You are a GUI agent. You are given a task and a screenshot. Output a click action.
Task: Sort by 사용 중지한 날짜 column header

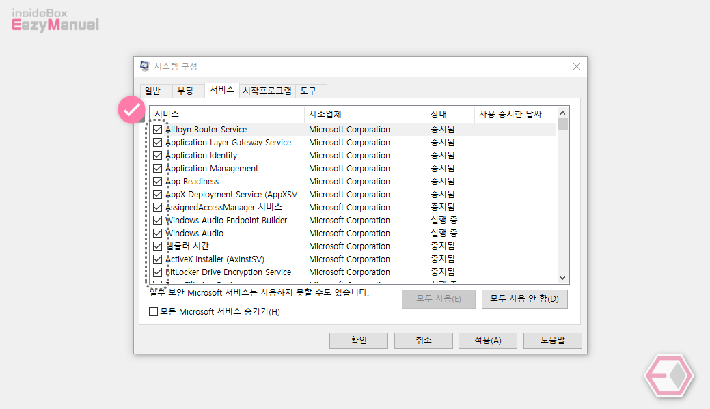point(515,115)
